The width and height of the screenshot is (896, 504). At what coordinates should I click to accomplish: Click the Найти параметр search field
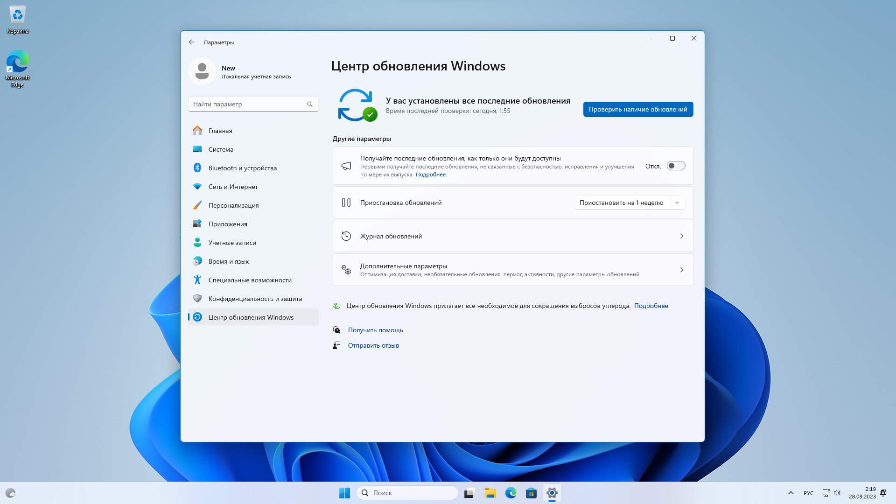[247, 104]
